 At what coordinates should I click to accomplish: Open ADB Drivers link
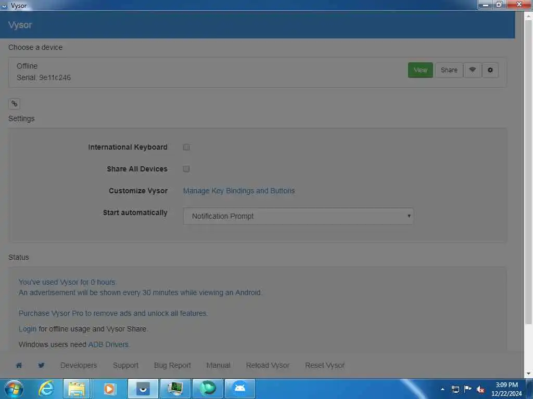coord(108,344)
